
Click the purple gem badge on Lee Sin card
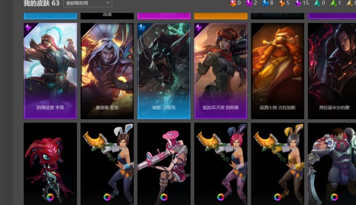click(28, 28)
